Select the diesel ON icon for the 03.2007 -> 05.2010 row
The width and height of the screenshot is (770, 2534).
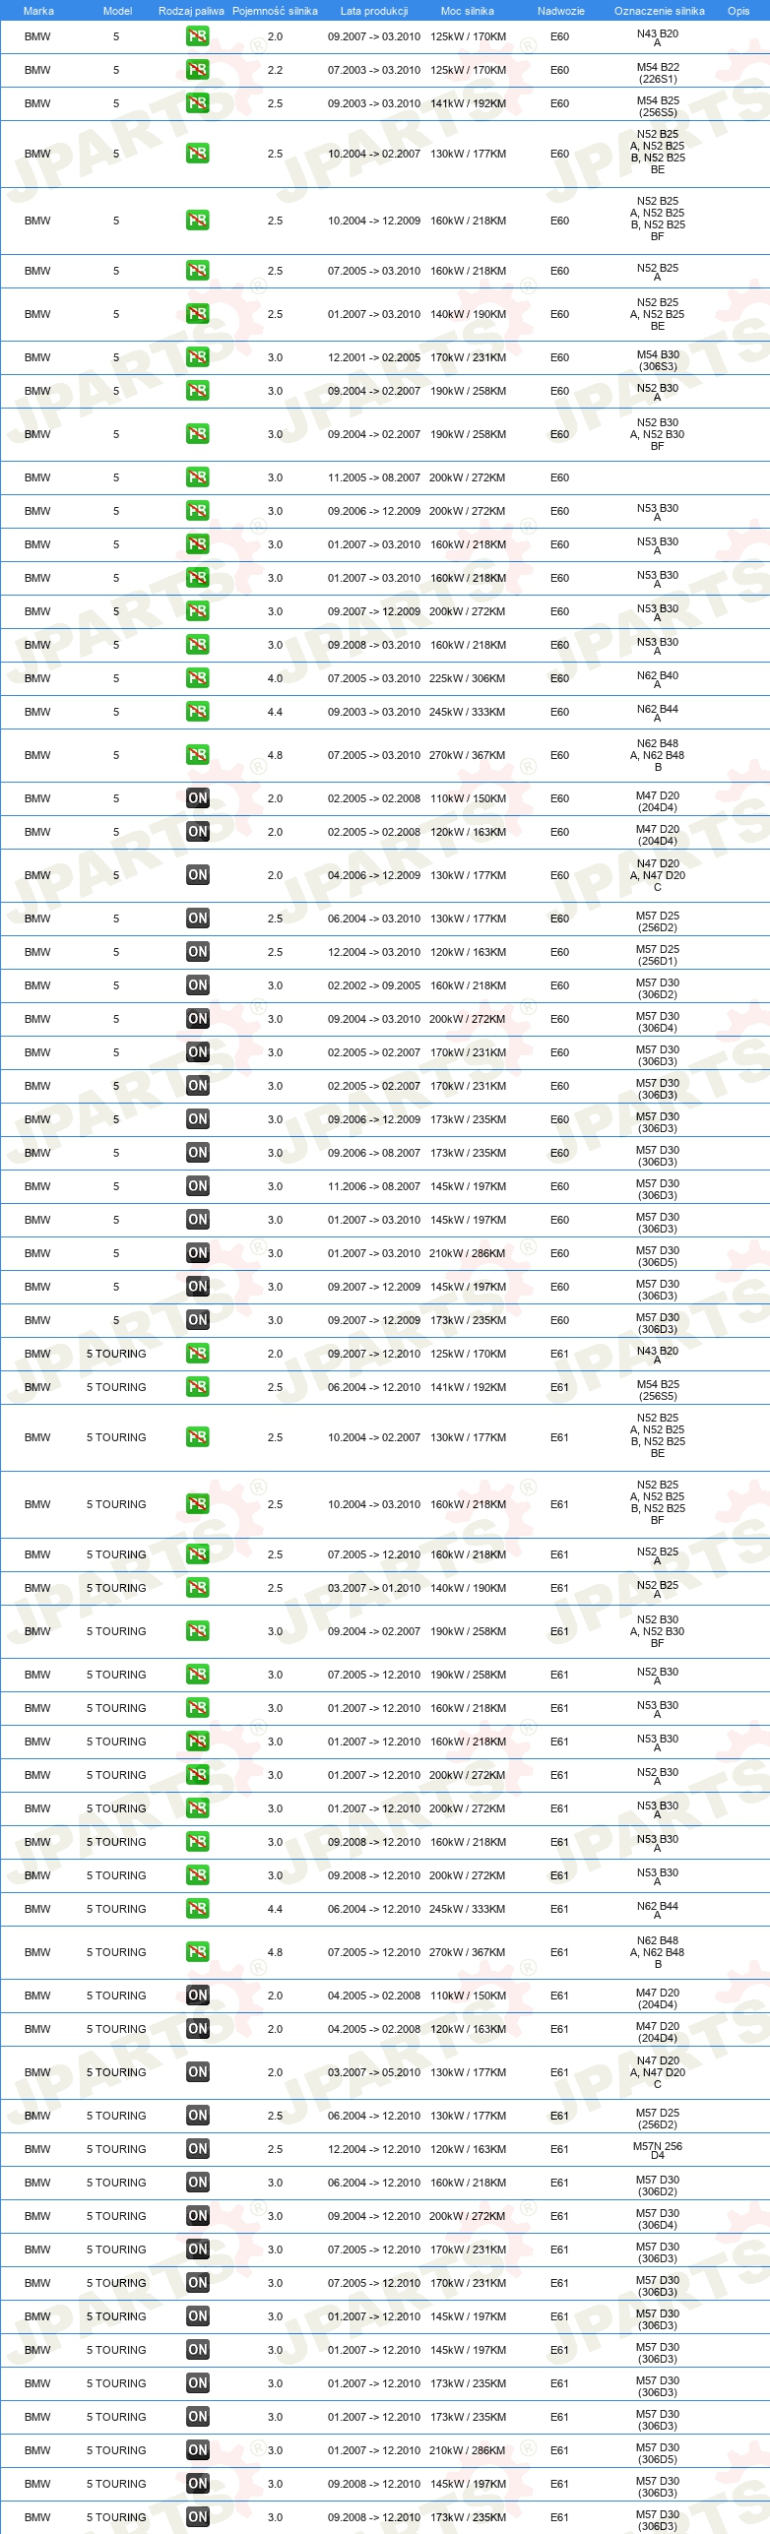click(x=197, y=2072)
